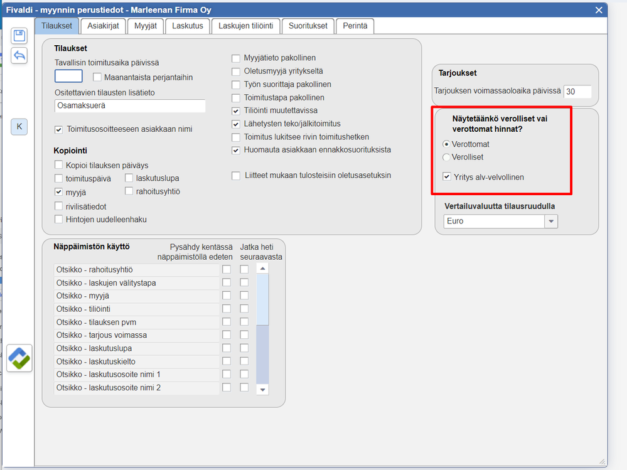Click the Tavallisin toimitusaika input field
The width and height of the screenshot is (627, 470).
tap(68, 76)
